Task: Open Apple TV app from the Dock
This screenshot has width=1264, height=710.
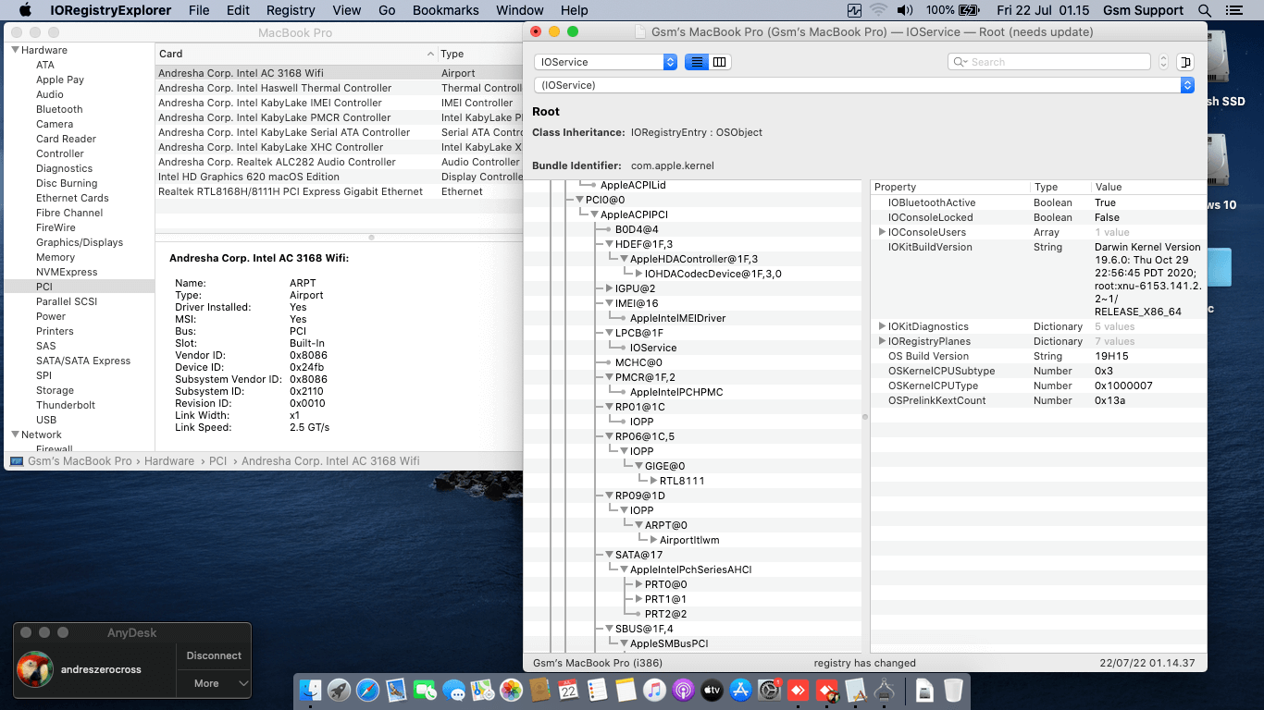Action: click(x=712, y=690)
